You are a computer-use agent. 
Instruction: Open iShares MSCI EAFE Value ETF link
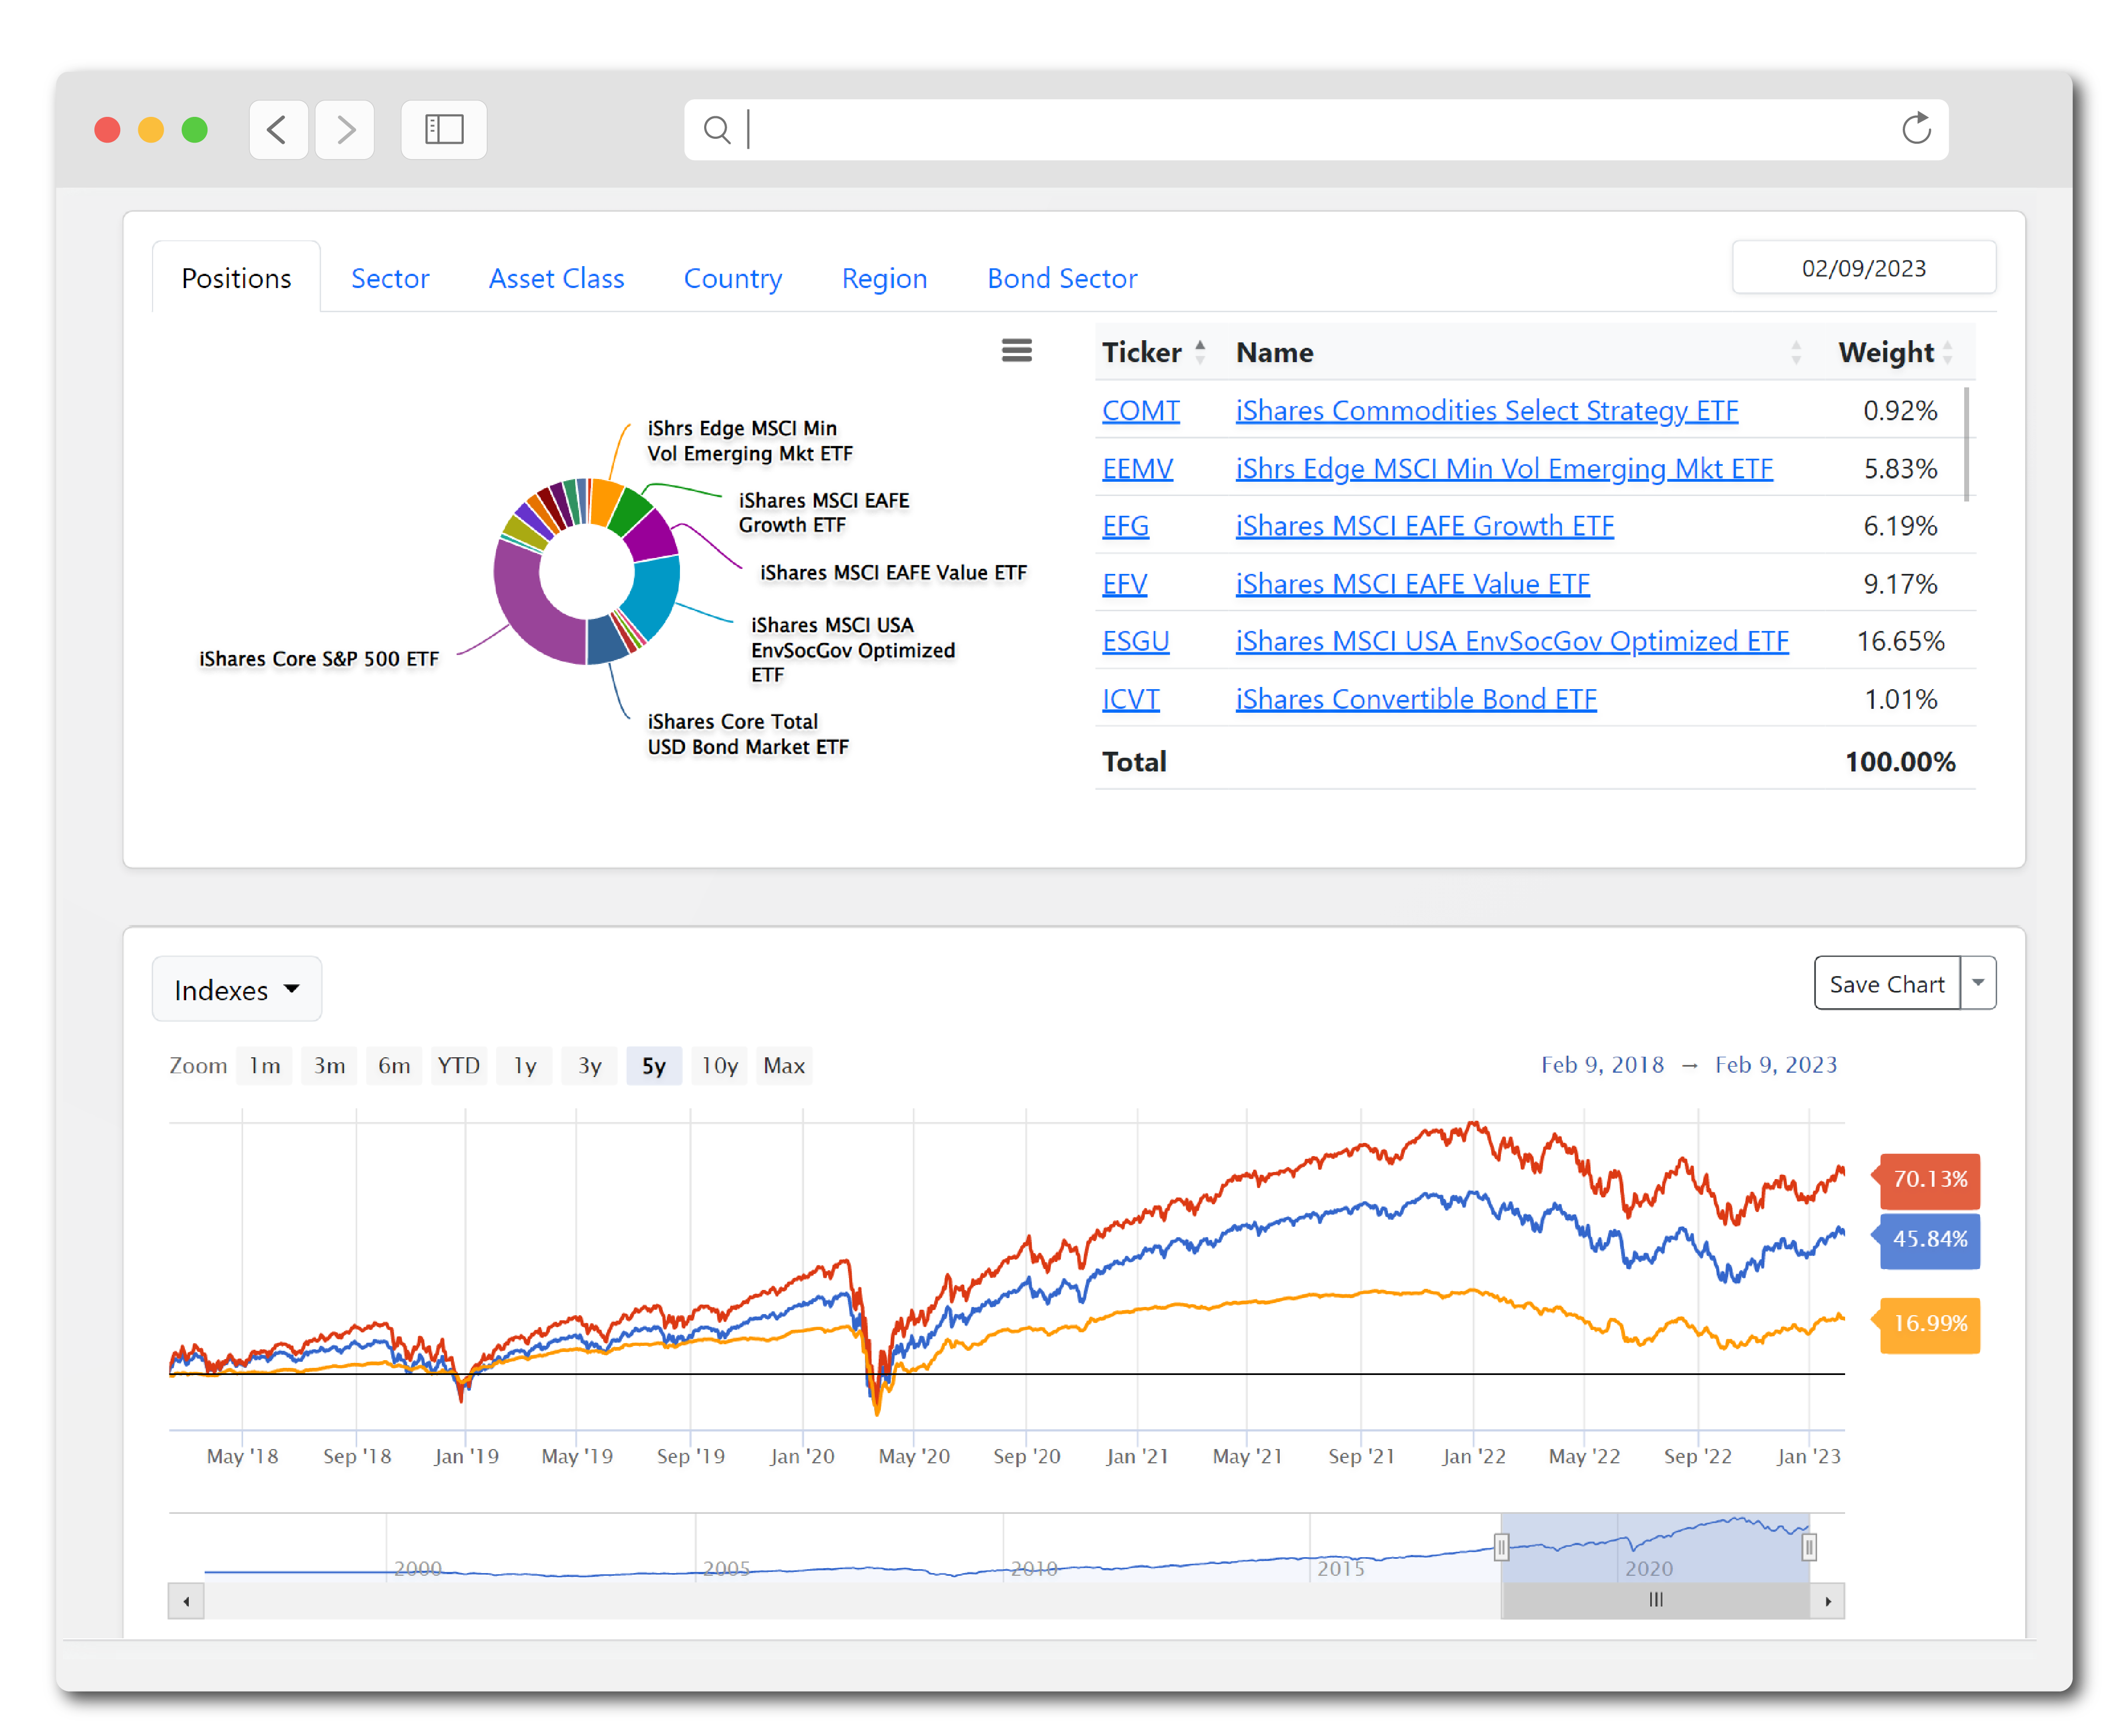(x=1412, y=583)
